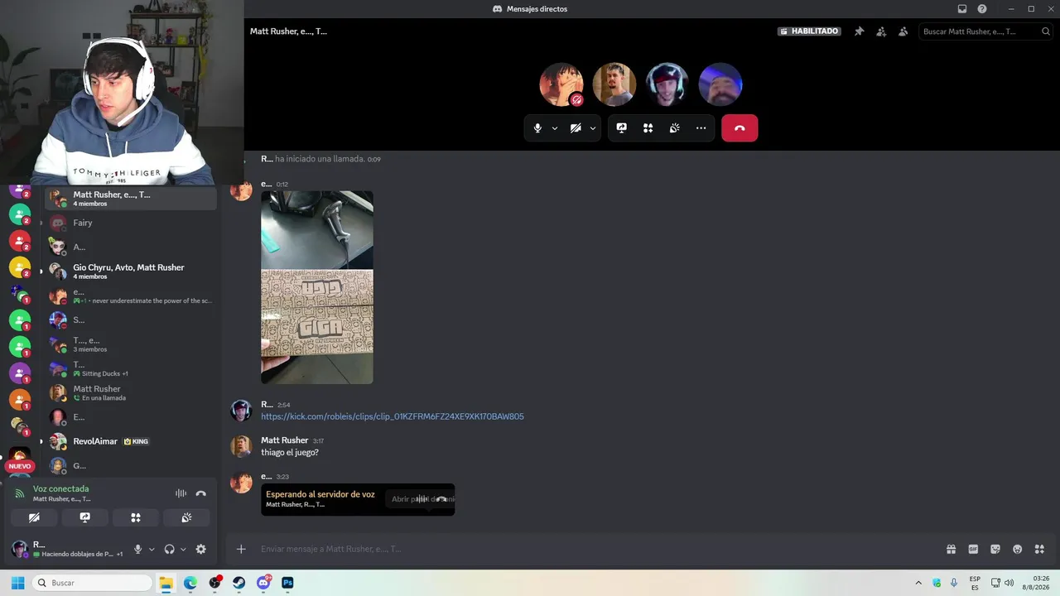The image size is (1060, 596).
Task: Search in the Matt Rusher conversation box
Action: click(985, 31)
